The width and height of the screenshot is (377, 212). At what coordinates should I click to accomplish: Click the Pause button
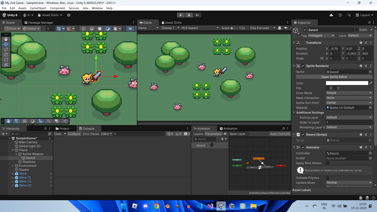click(x=189, y=15)
